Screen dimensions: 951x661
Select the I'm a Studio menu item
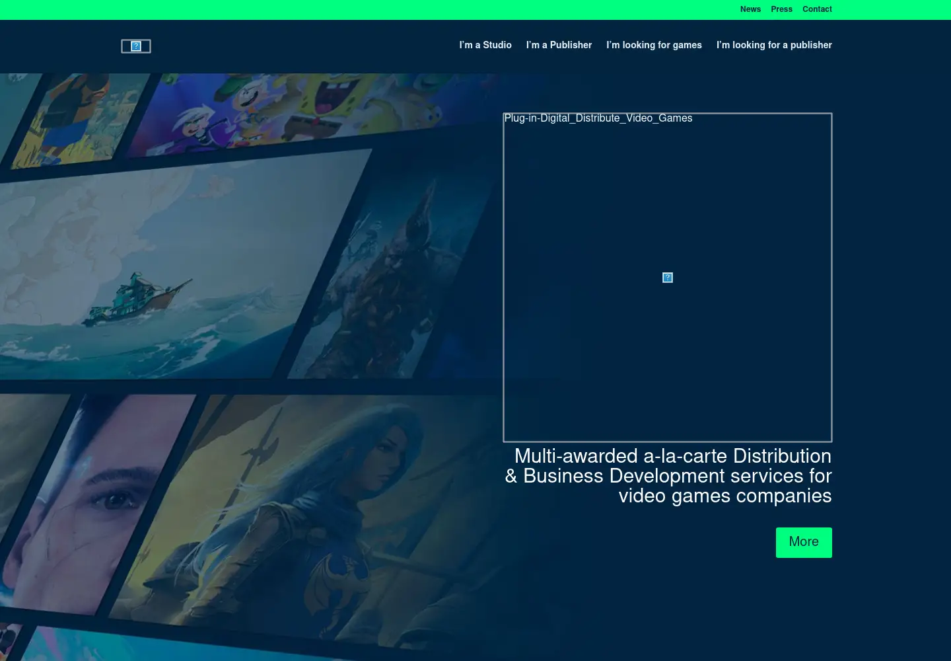[485, 45]
